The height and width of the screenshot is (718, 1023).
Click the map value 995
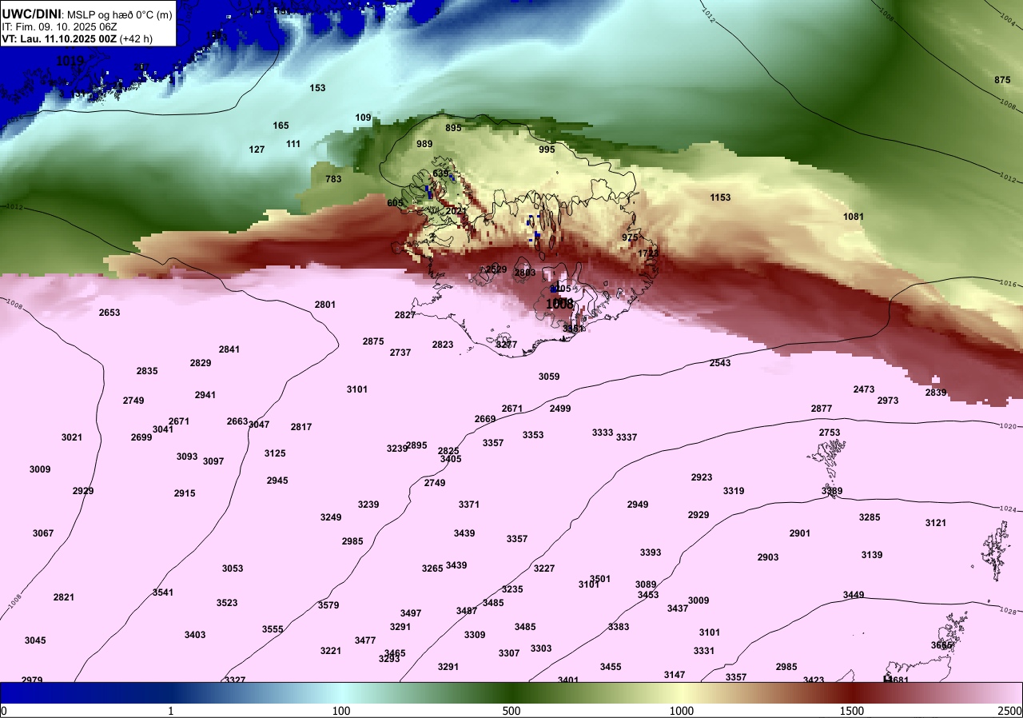coord(547,150)
